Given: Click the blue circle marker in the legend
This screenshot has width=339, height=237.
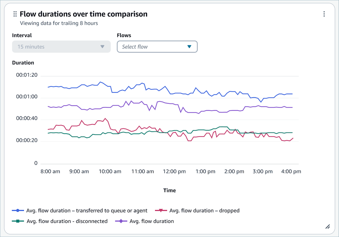Looking at the screenshot, I should point(17,210).
